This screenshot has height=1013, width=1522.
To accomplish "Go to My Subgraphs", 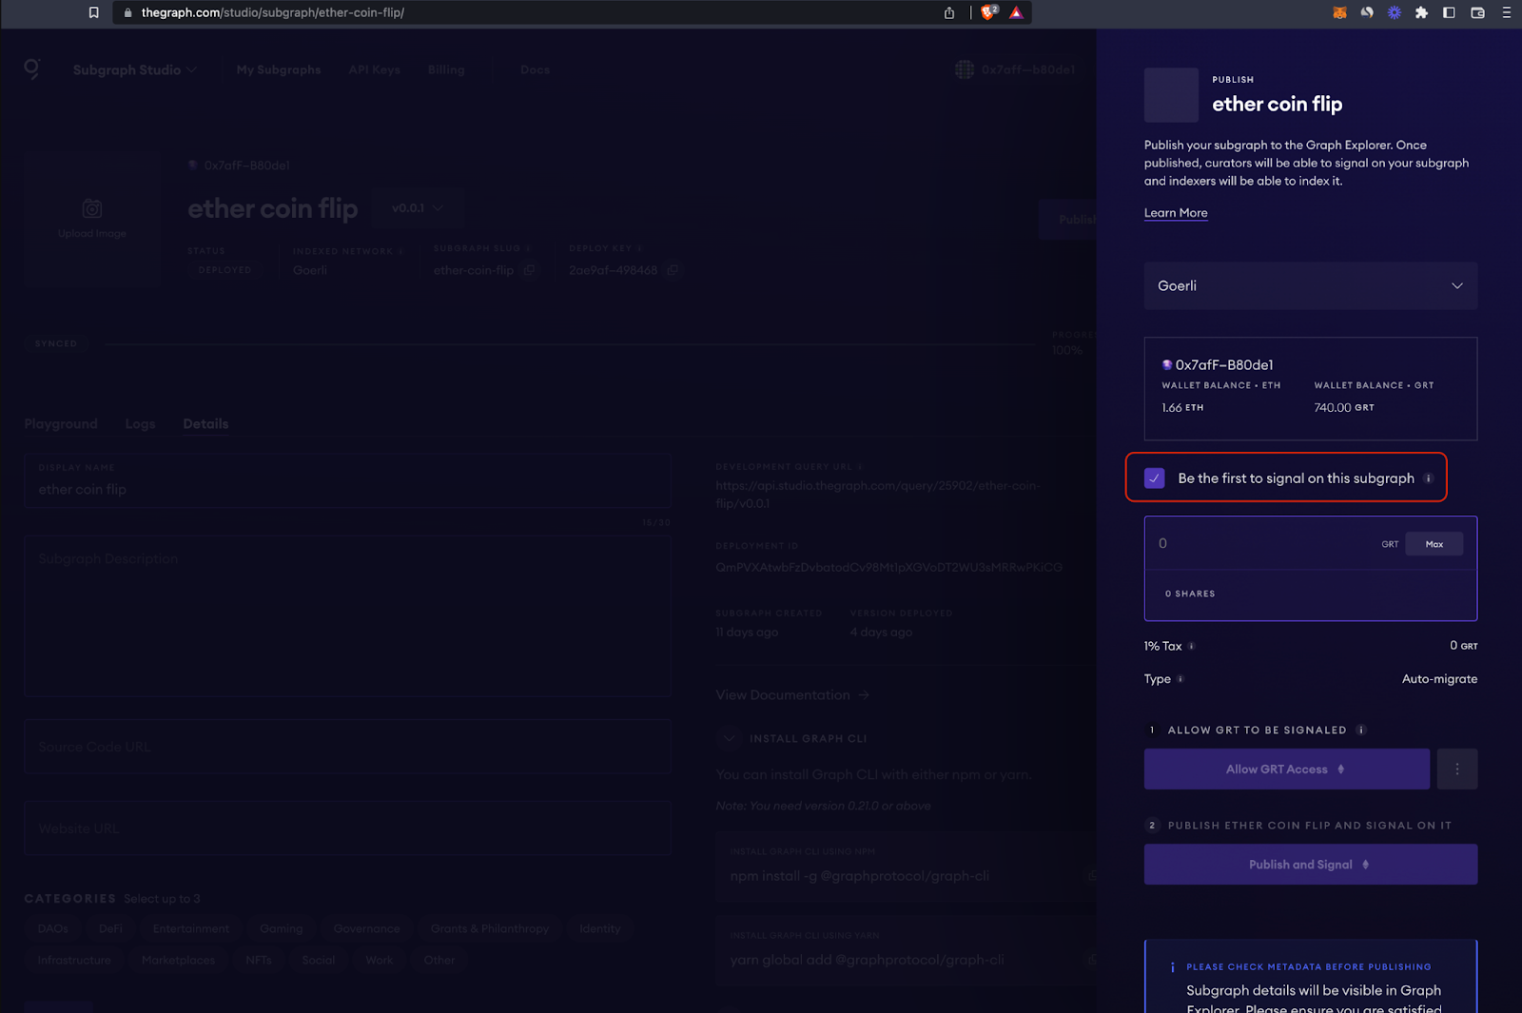I will pyautogui.click(x=278, y=68).
